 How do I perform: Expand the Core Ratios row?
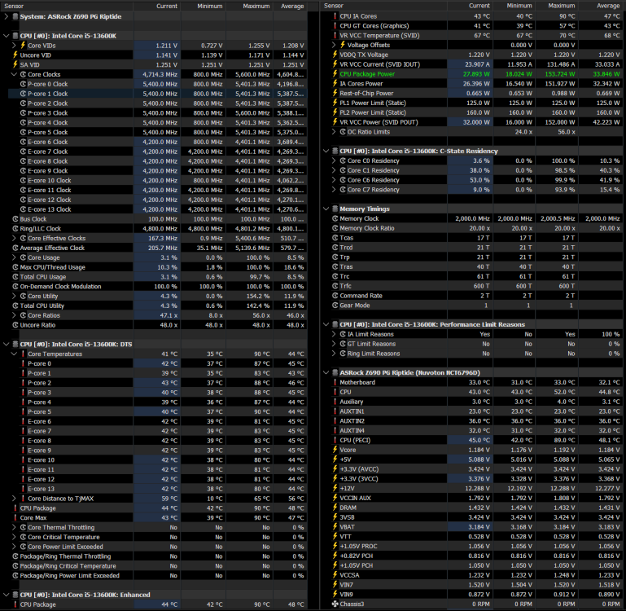click(x=15, y=315)
